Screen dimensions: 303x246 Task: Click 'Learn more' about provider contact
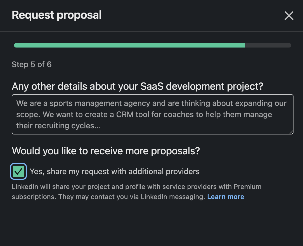225,197
